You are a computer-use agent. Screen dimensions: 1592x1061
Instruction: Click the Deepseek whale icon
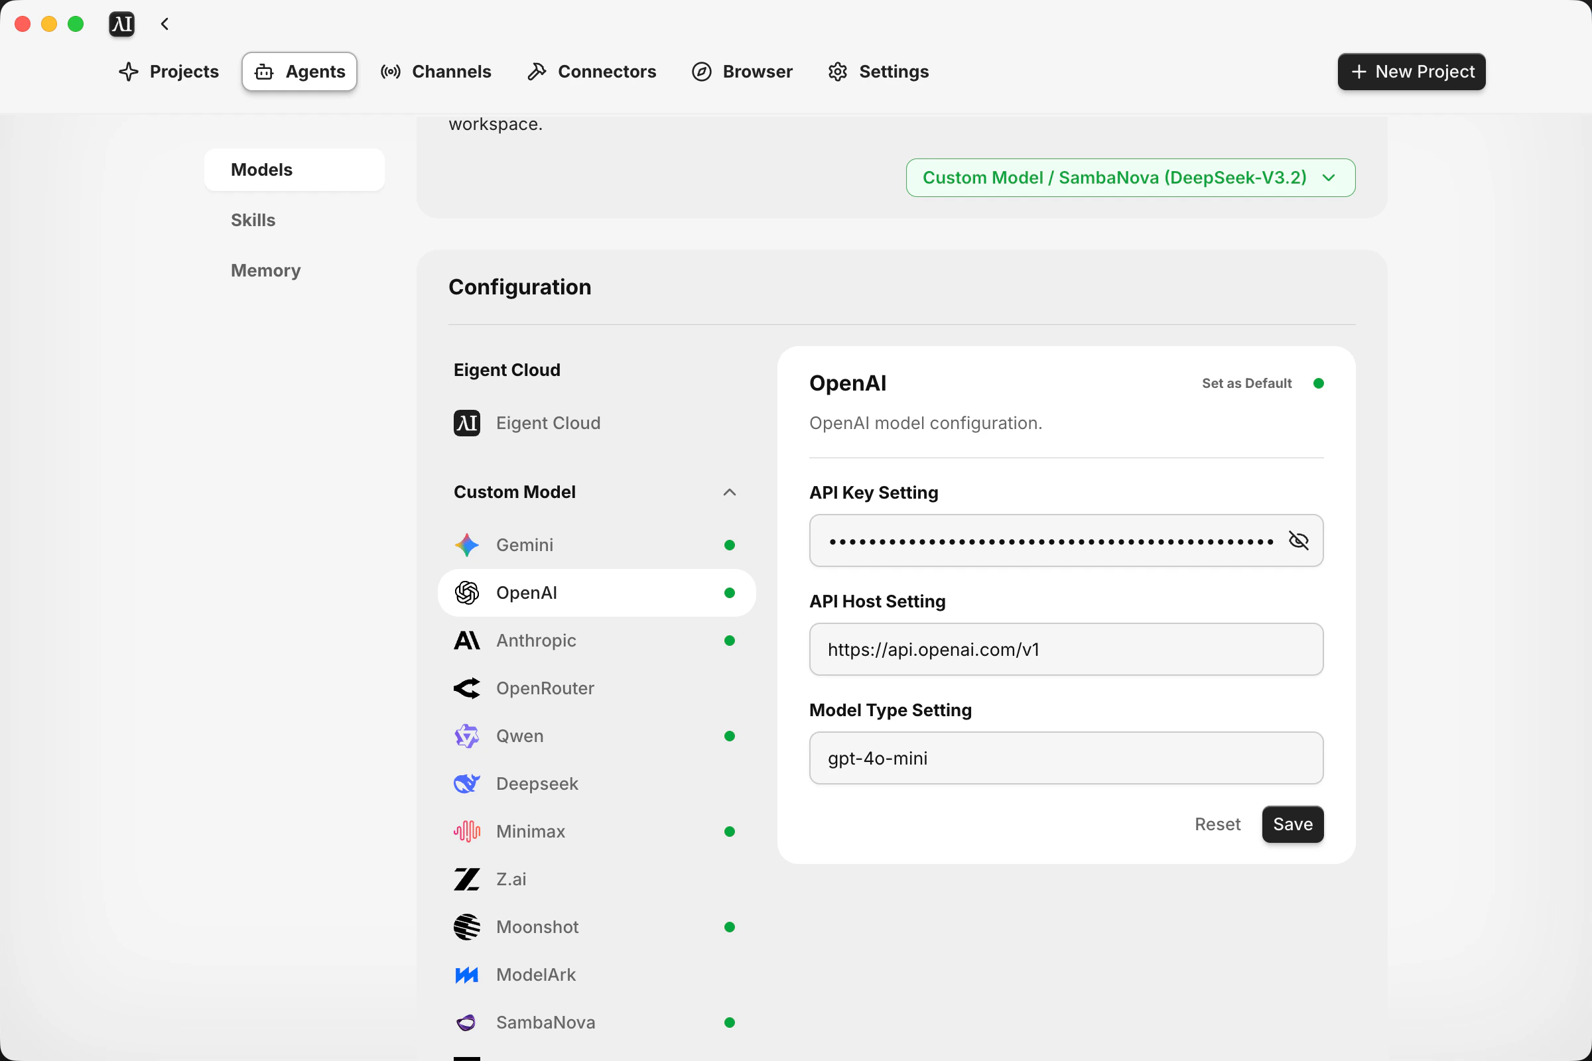[466, 784]
